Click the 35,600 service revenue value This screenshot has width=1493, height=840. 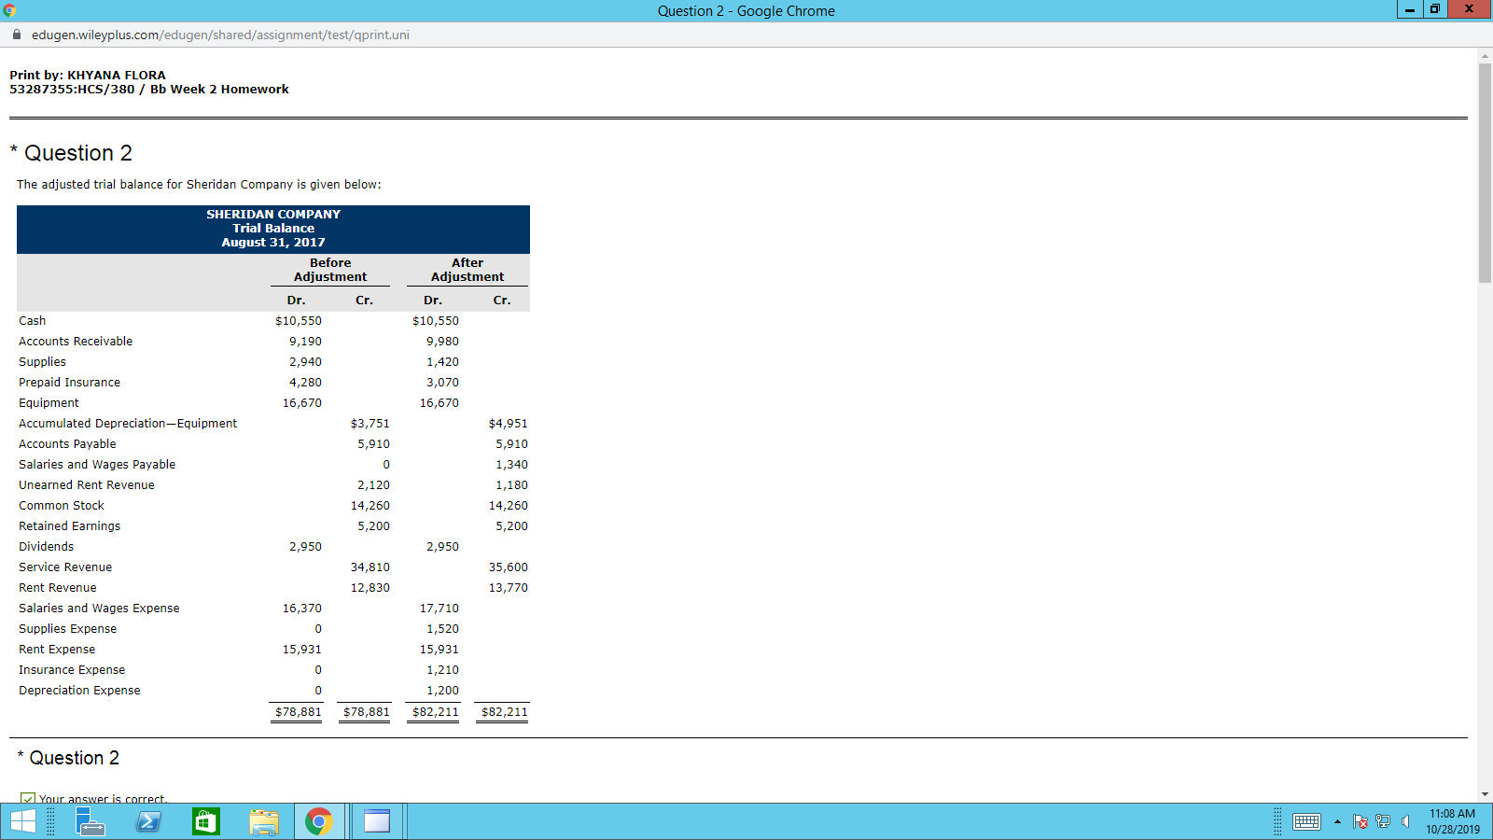coord(509,567)
